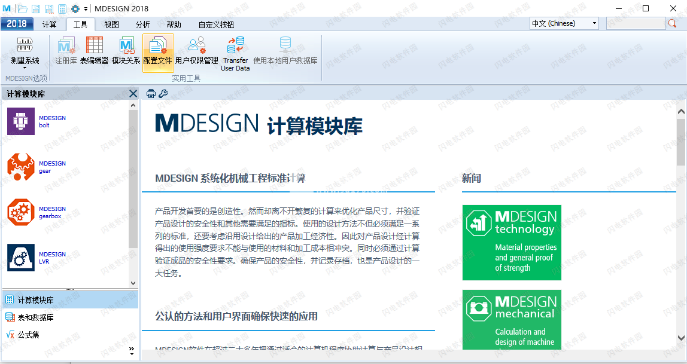Select the 公式集 navigation item
Viewport: 687px width, 364px height.
pyautogui.click(x=70, y=335)
